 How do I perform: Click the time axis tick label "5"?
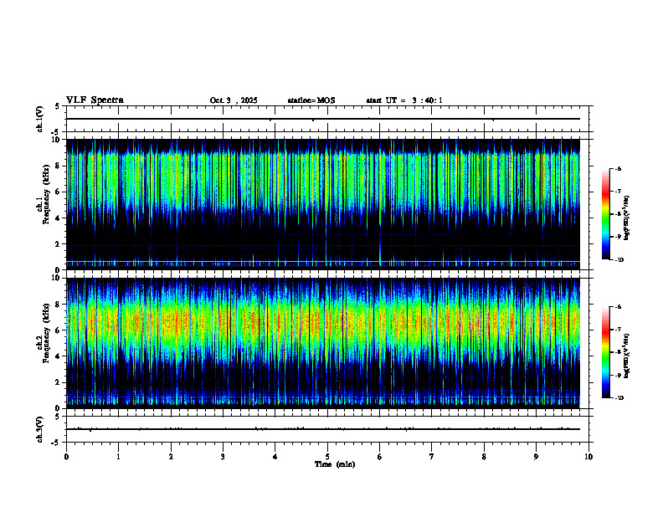[327, 457]
